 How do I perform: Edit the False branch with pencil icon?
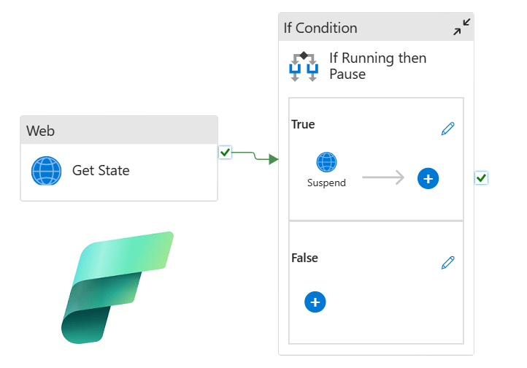click(x=448, y=262)
